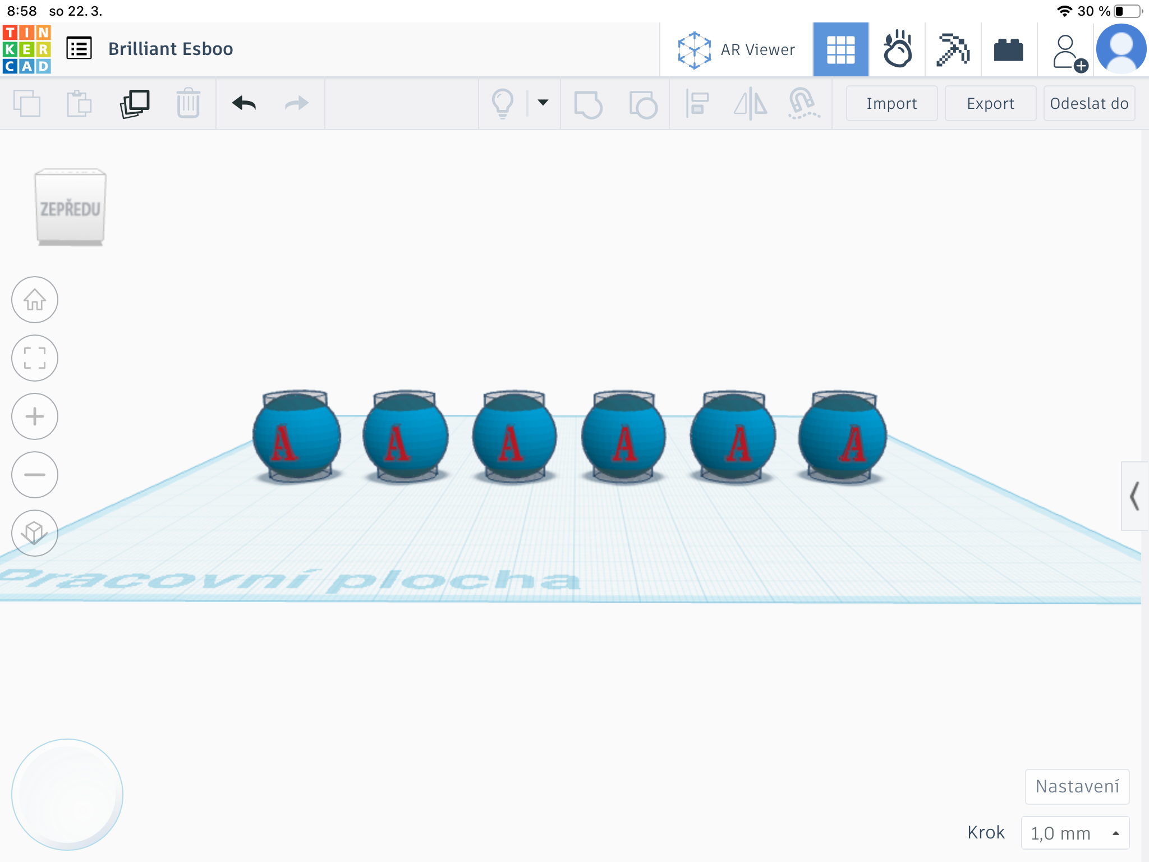Click the round joystick control
Image resolution: width=1149 pixels, height=862 pixels.
pyautogui.click(x=67, y=795)
